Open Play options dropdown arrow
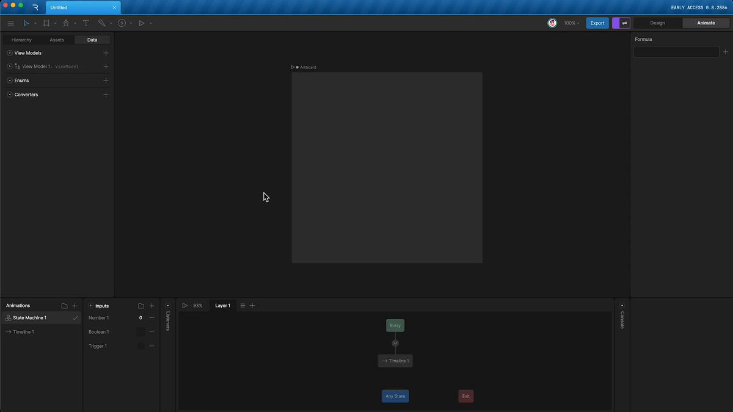733x412 pixels. (x=150, y=23)
